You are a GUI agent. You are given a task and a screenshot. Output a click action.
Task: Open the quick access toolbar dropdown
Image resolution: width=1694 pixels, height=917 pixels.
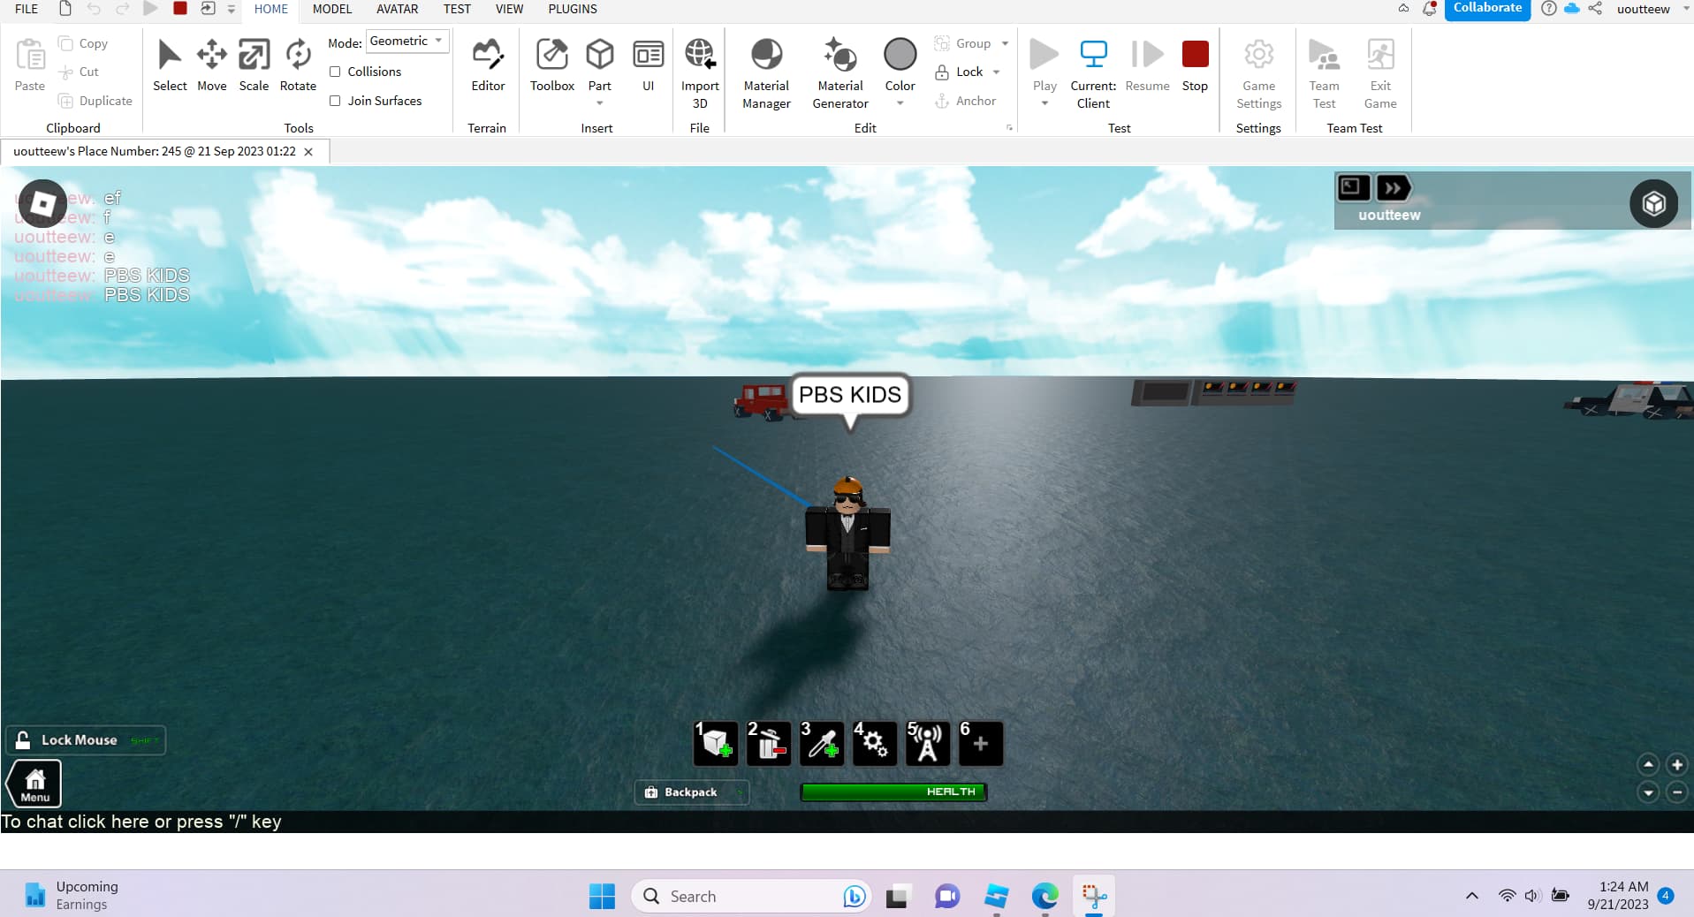point(232,9)
